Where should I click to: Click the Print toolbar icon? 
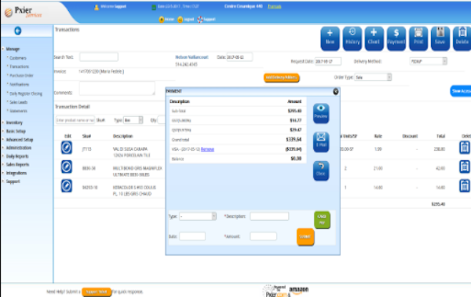point(418,38)
